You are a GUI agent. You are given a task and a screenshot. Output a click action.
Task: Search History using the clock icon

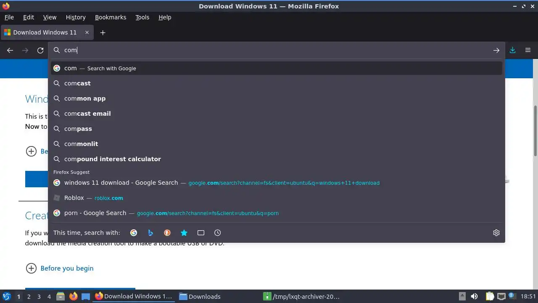218,233
